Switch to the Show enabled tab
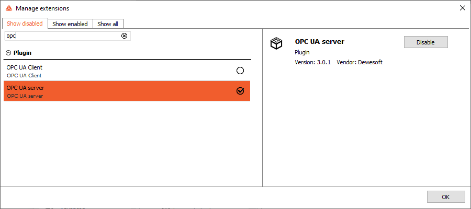 click(x=70, y=24)
